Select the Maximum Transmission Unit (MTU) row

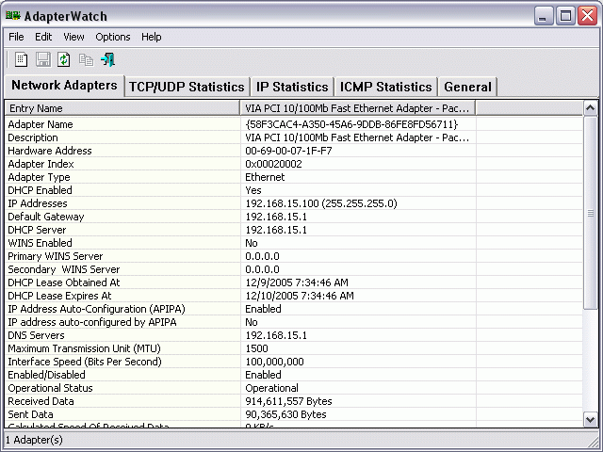tap(294, 348)
